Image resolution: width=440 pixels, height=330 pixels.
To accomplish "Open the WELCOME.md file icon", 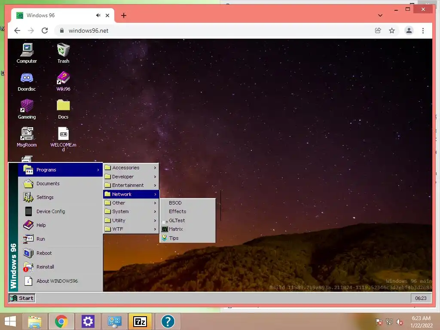I will (63, 139).
